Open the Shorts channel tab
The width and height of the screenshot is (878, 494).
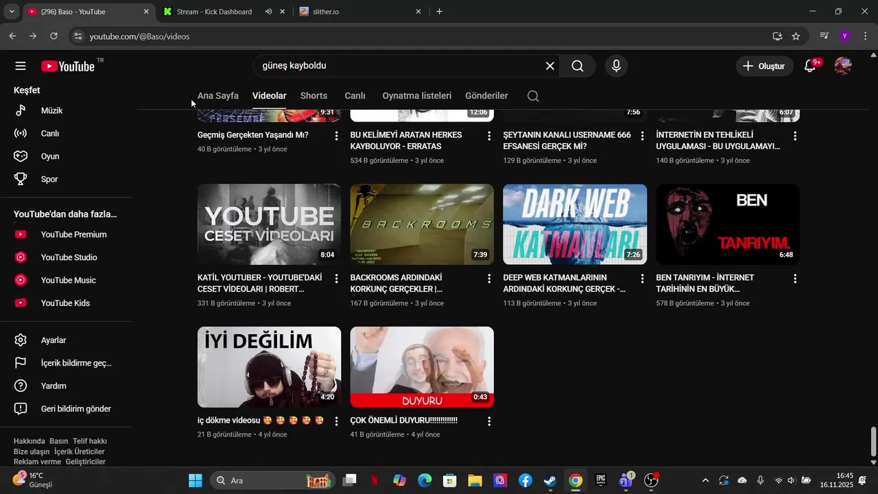(x=313, y=96)
